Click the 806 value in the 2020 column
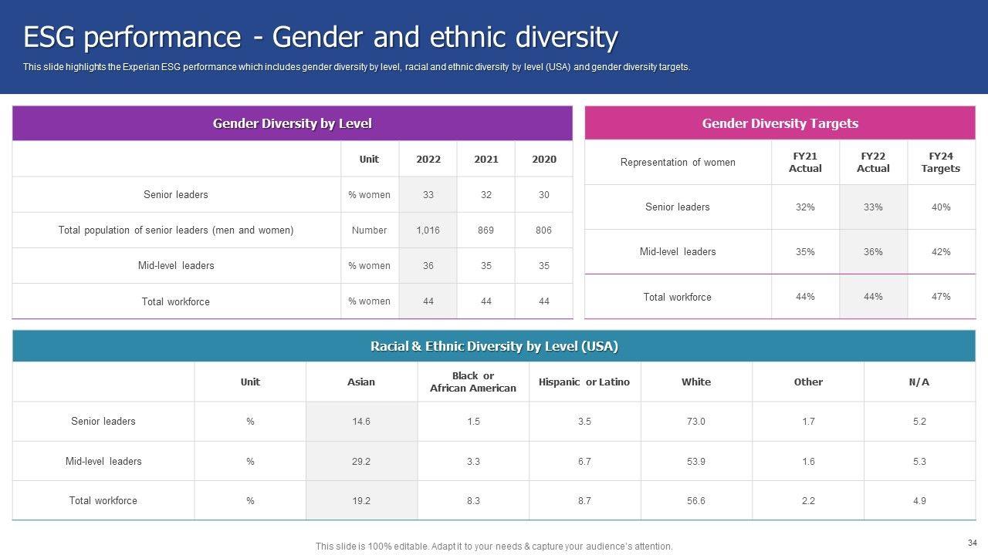 click(543, 230)
